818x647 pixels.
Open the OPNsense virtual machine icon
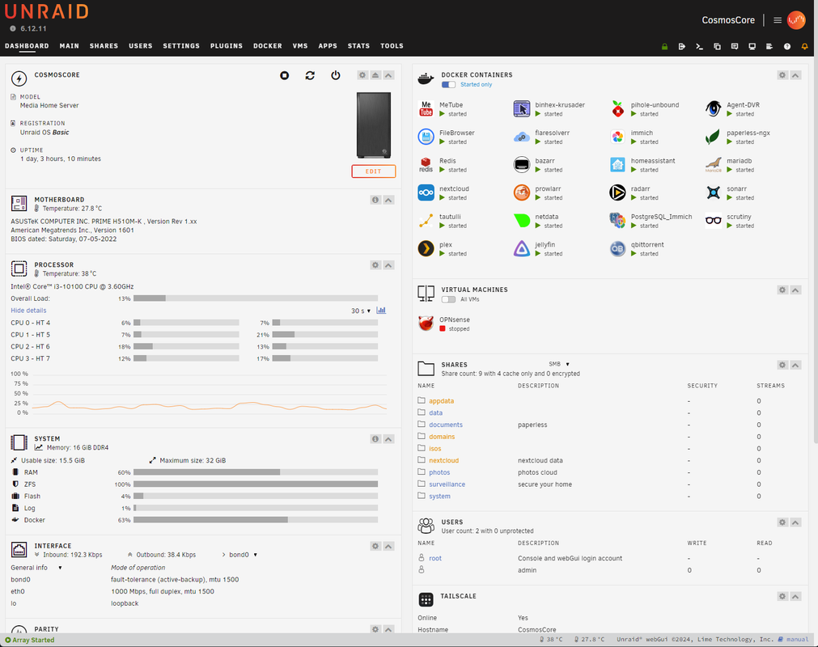coord(426,323)
